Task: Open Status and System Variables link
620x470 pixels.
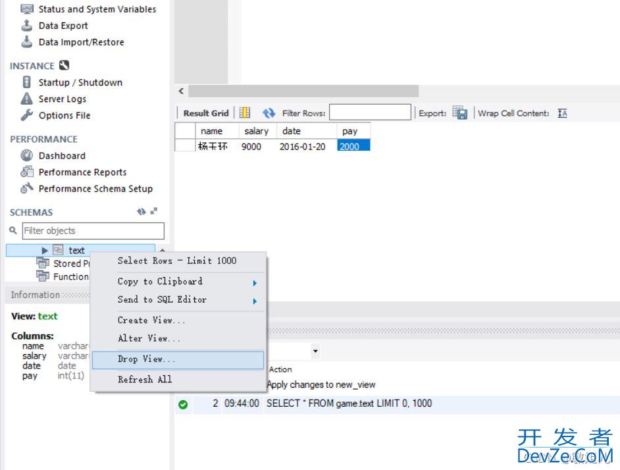Action: [97, 9]
